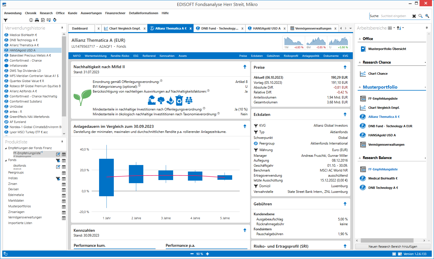The image size is (434, 259).
Task: Collapse the Research Chance section
Action: point(360,62)
